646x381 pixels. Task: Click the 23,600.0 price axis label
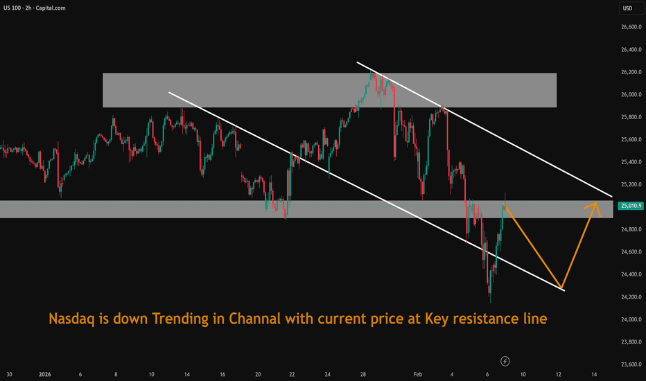click(x=629, y=364)
